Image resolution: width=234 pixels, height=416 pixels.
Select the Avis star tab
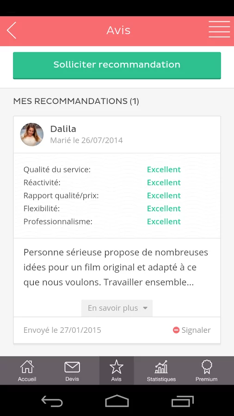(x=117, y=370)
